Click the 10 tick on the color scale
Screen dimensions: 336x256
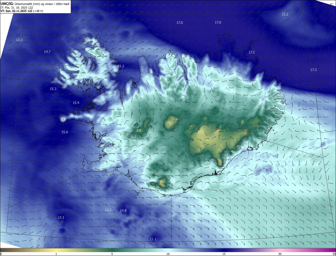[168, 254]
